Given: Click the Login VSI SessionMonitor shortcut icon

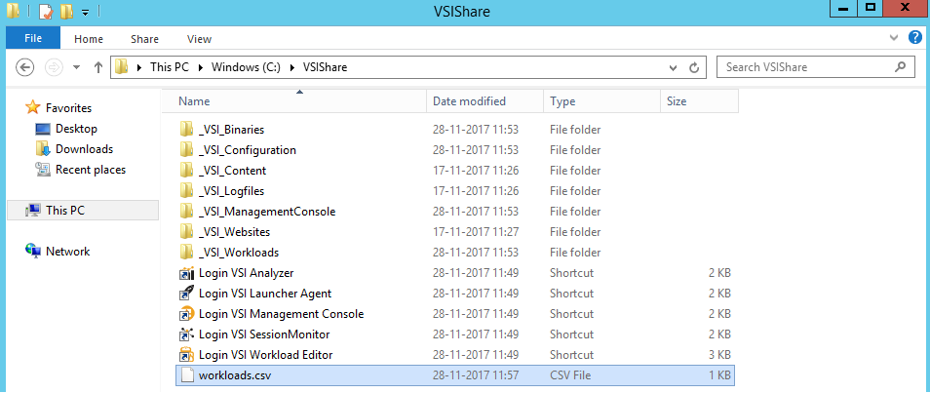Looking at the screenshot, I should [x=187, y=334].
